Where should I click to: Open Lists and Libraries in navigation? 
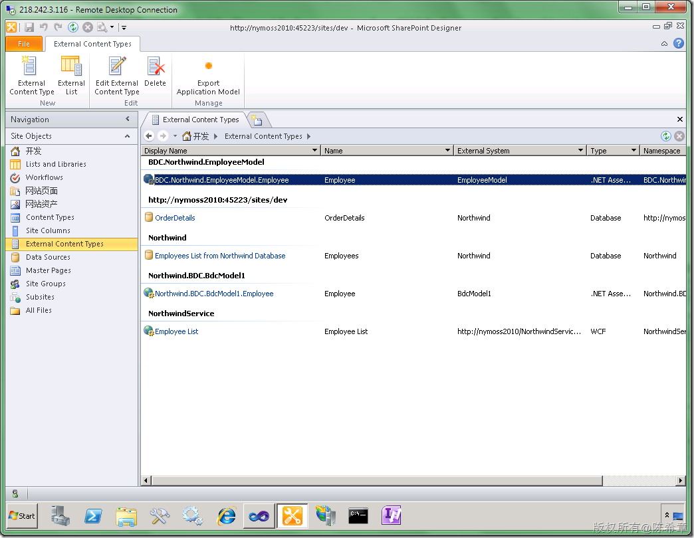pyautogui.click(x=56, y=164)
